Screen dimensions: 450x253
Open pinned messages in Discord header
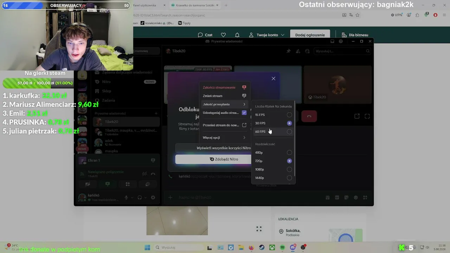pyautogui.click(x=289, y=51)
